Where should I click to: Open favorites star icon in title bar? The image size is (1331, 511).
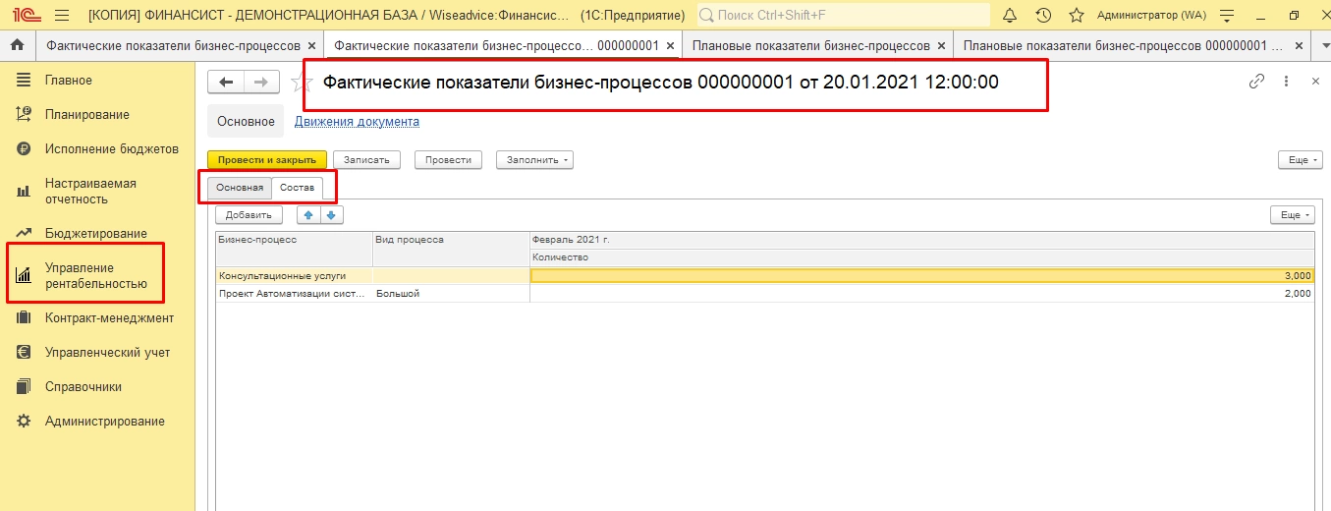point(1076,15)
